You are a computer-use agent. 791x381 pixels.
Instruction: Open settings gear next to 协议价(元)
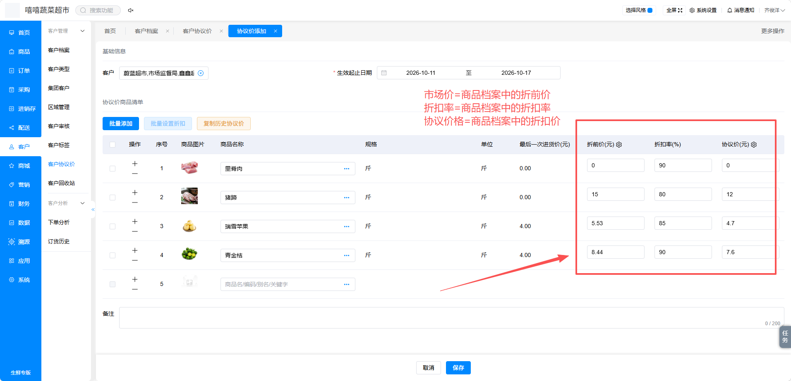(754, 145)
